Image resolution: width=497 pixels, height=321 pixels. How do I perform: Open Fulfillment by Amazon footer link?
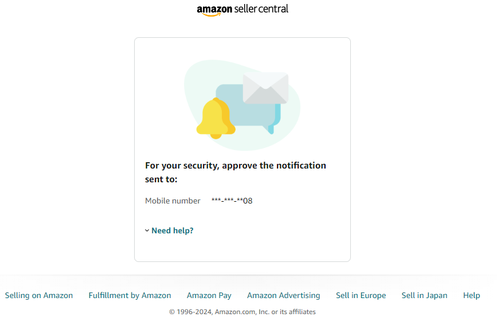(x=130, y=295)
